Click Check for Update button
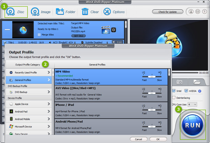Image resolution: width=210 pixels, height=143 pixels. click(168, 12)
